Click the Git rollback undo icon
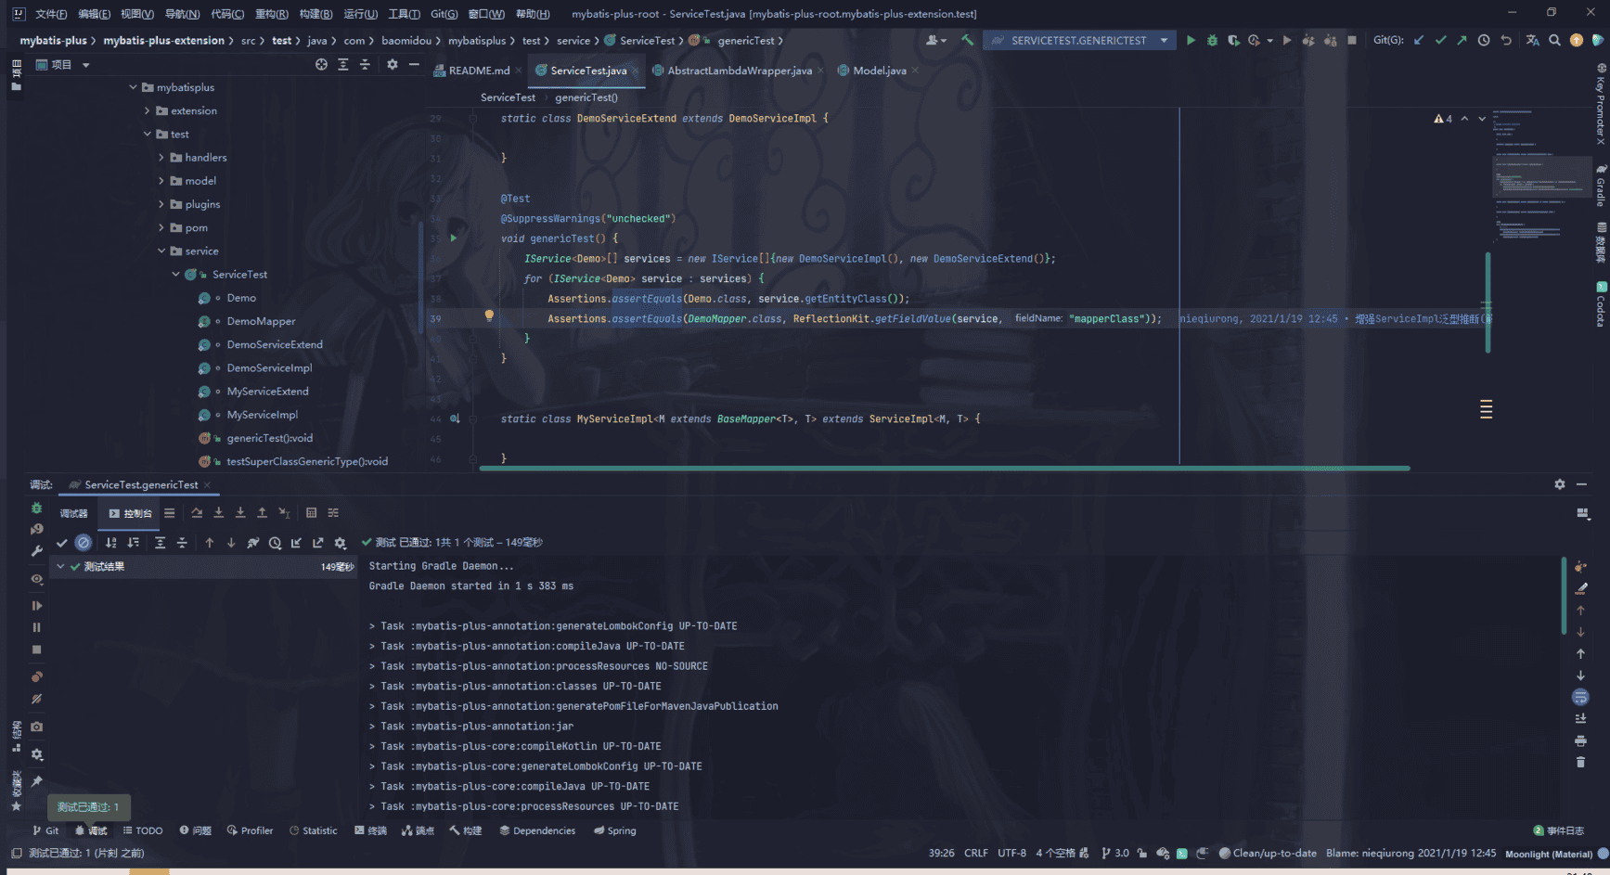Viewport: 1610px width, 875px height. tap(1506, 41)
